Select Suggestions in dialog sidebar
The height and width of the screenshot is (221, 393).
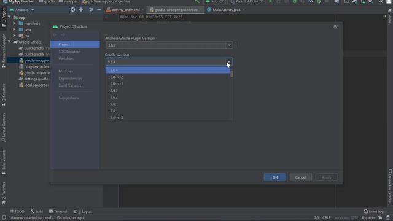69,98
